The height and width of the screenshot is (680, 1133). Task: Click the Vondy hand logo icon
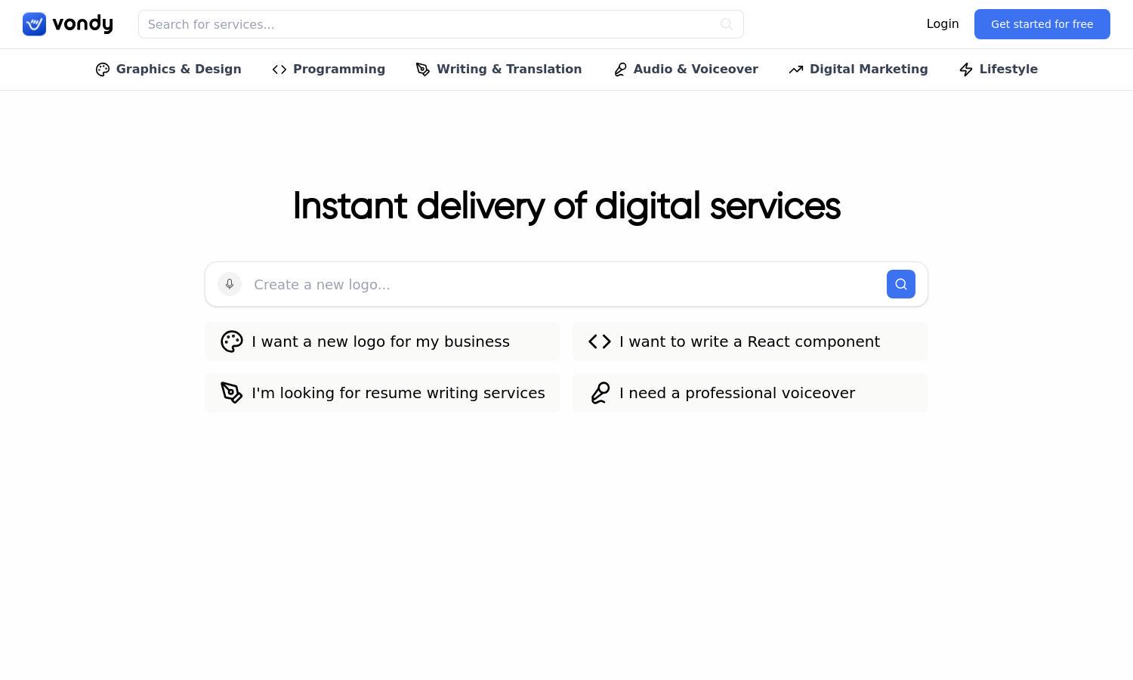[x=34, y=24]
